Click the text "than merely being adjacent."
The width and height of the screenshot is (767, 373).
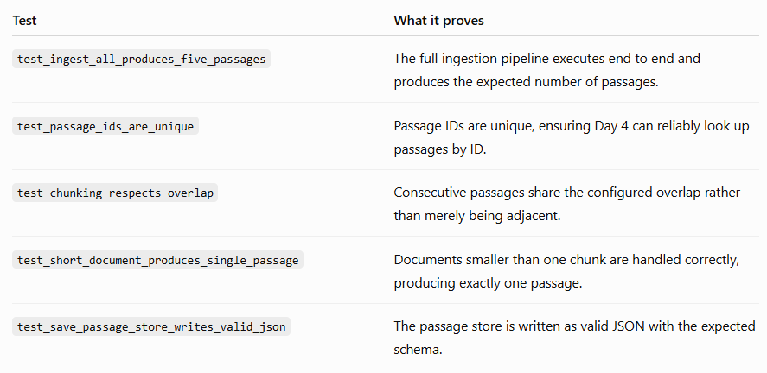(x=477, y=216)
